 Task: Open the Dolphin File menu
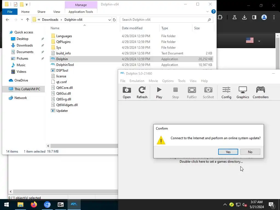(123, 81)
